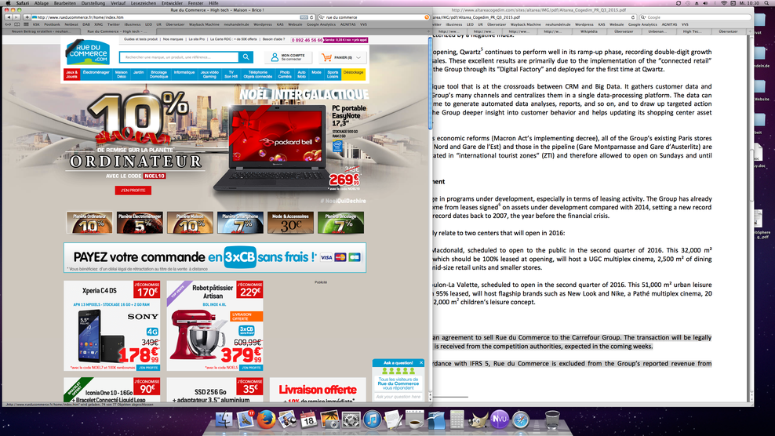Viewport: 775px width, 436px height.
Task: Switch to Neuen Beitrag erstellen tab
Action: pyautogui.click(x=41, y=31)
